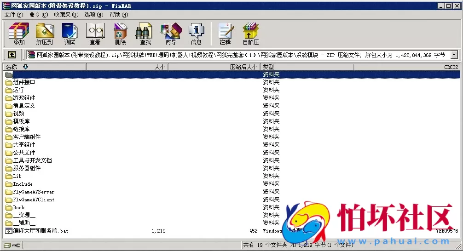Select the 模板库 folder icon
This screenshot has height=251, width=463.
click(9, 121)
